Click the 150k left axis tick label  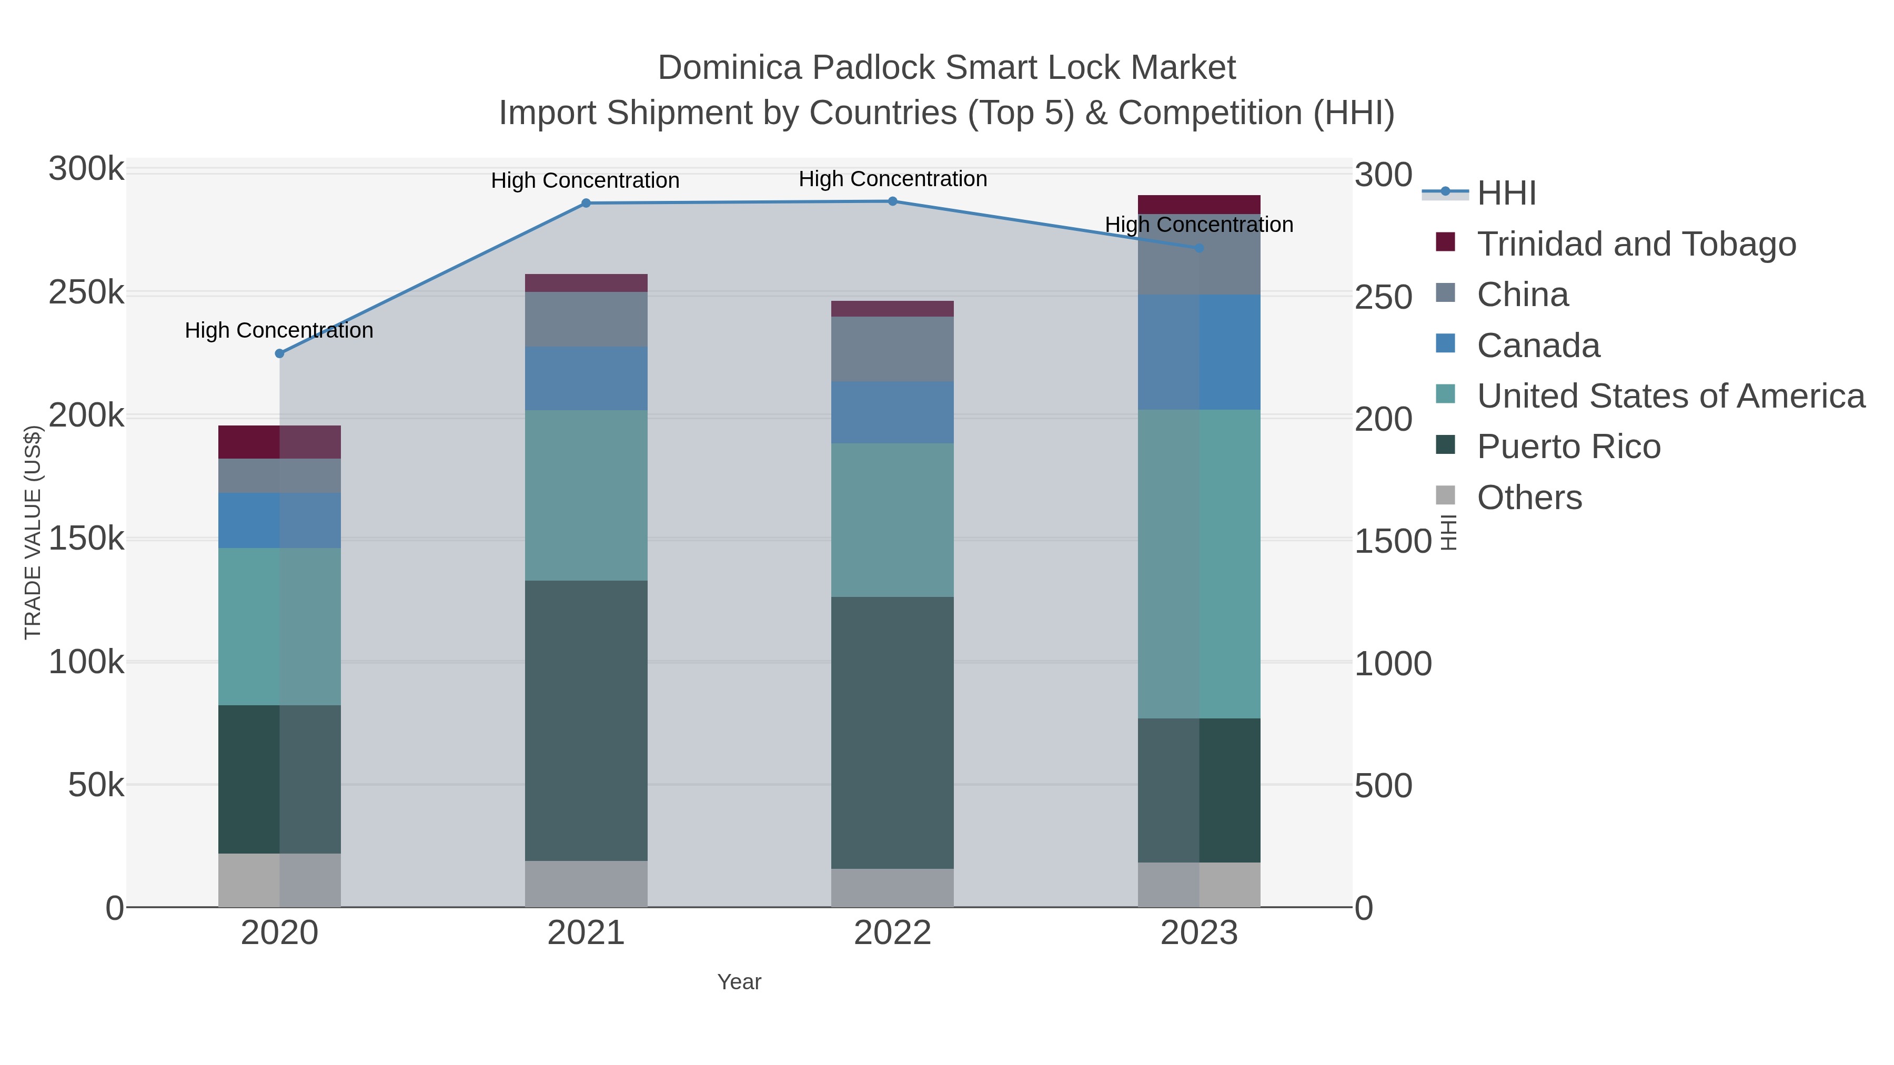(87, 539)
